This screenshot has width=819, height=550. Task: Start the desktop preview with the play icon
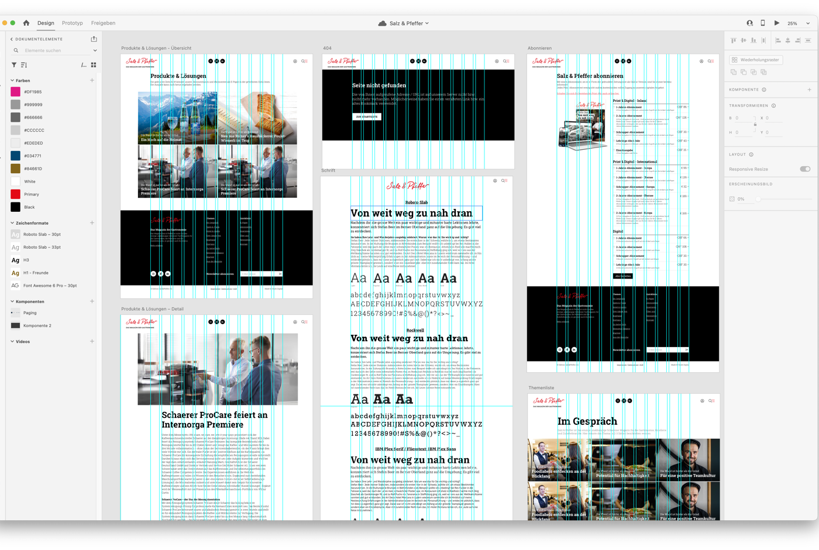(x=777, y=23)
